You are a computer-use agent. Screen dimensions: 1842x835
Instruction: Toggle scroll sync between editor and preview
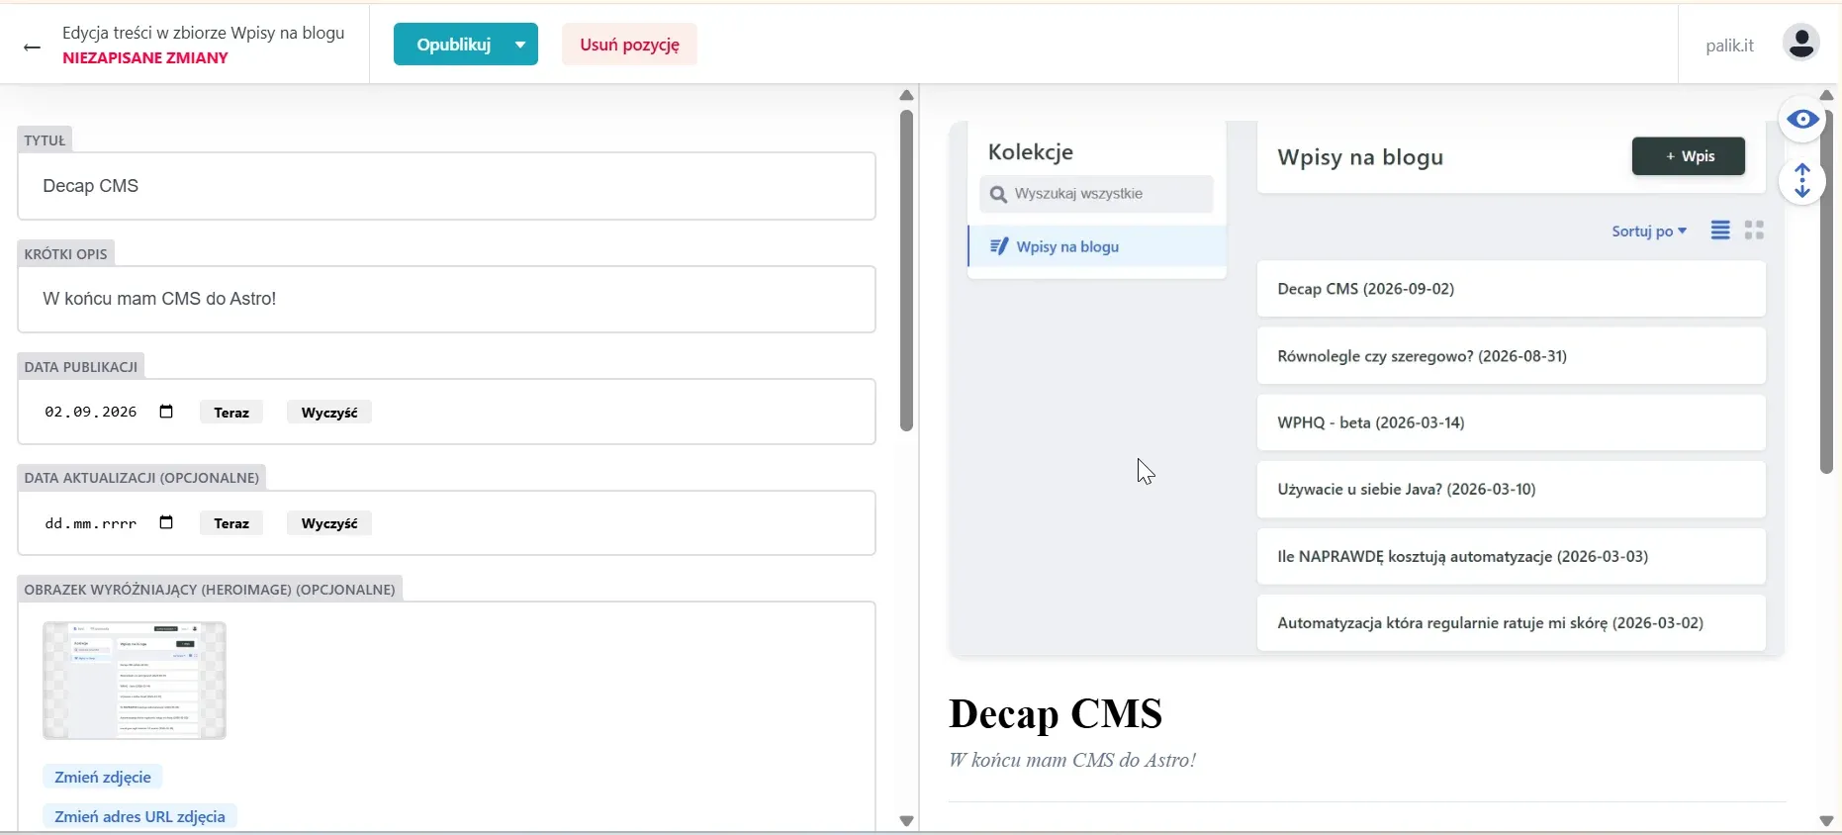[1802, 181]
